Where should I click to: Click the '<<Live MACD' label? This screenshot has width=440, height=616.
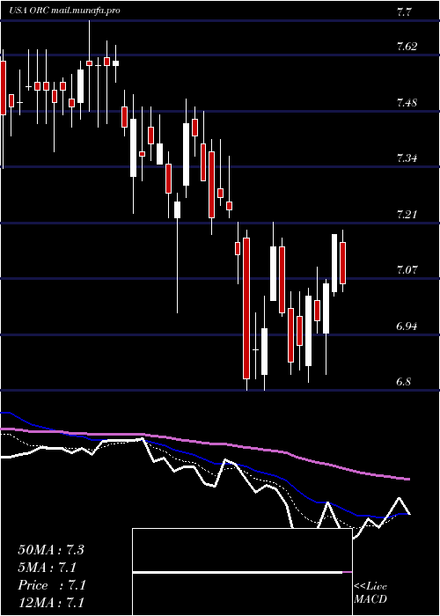[x=370, y=593]
